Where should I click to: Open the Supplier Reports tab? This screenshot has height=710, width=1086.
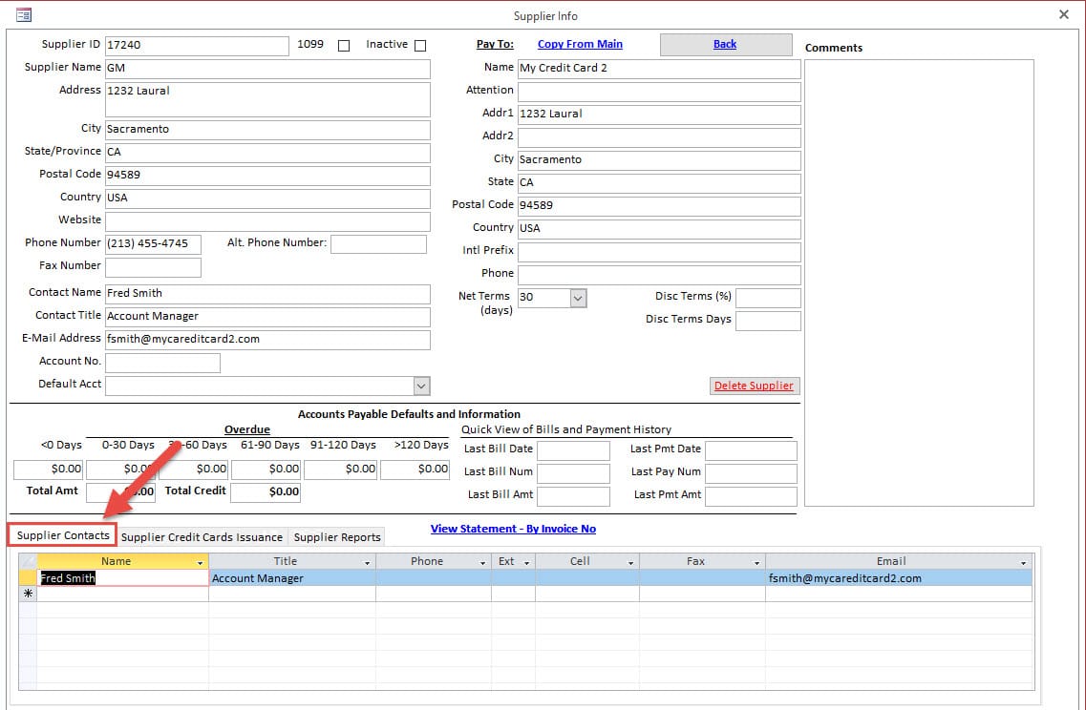click(337, 537)
